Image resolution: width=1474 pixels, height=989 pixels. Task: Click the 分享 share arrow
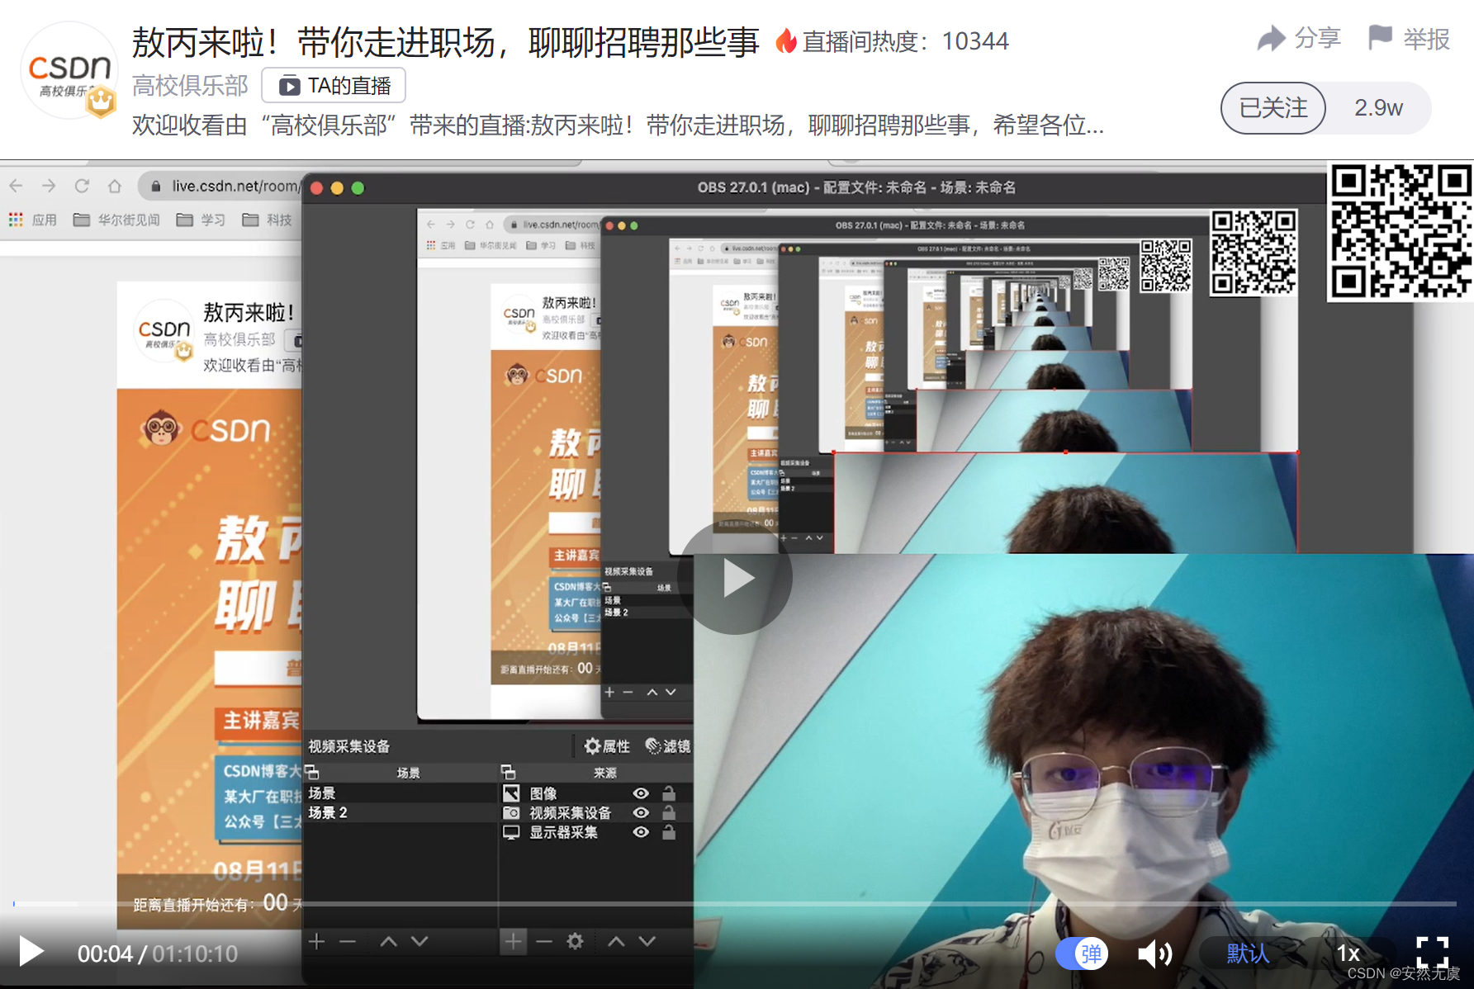coord(1299,38)
